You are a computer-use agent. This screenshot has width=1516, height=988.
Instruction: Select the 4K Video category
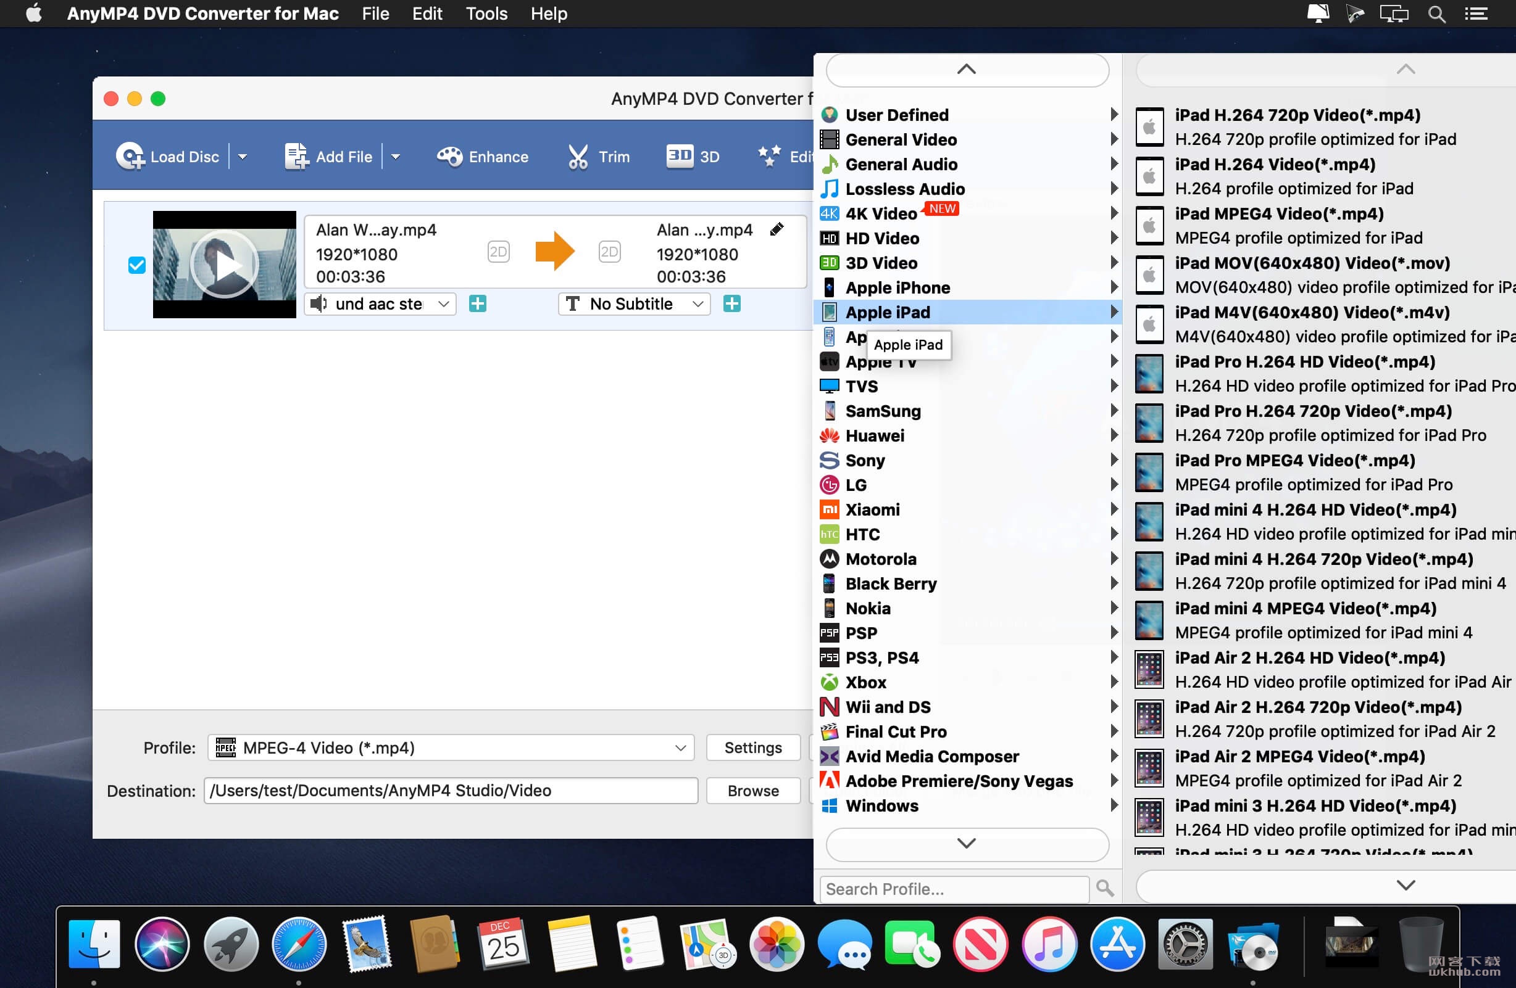pyautogui.click(x=968, y=213)
